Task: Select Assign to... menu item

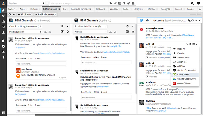Action: 185,62
